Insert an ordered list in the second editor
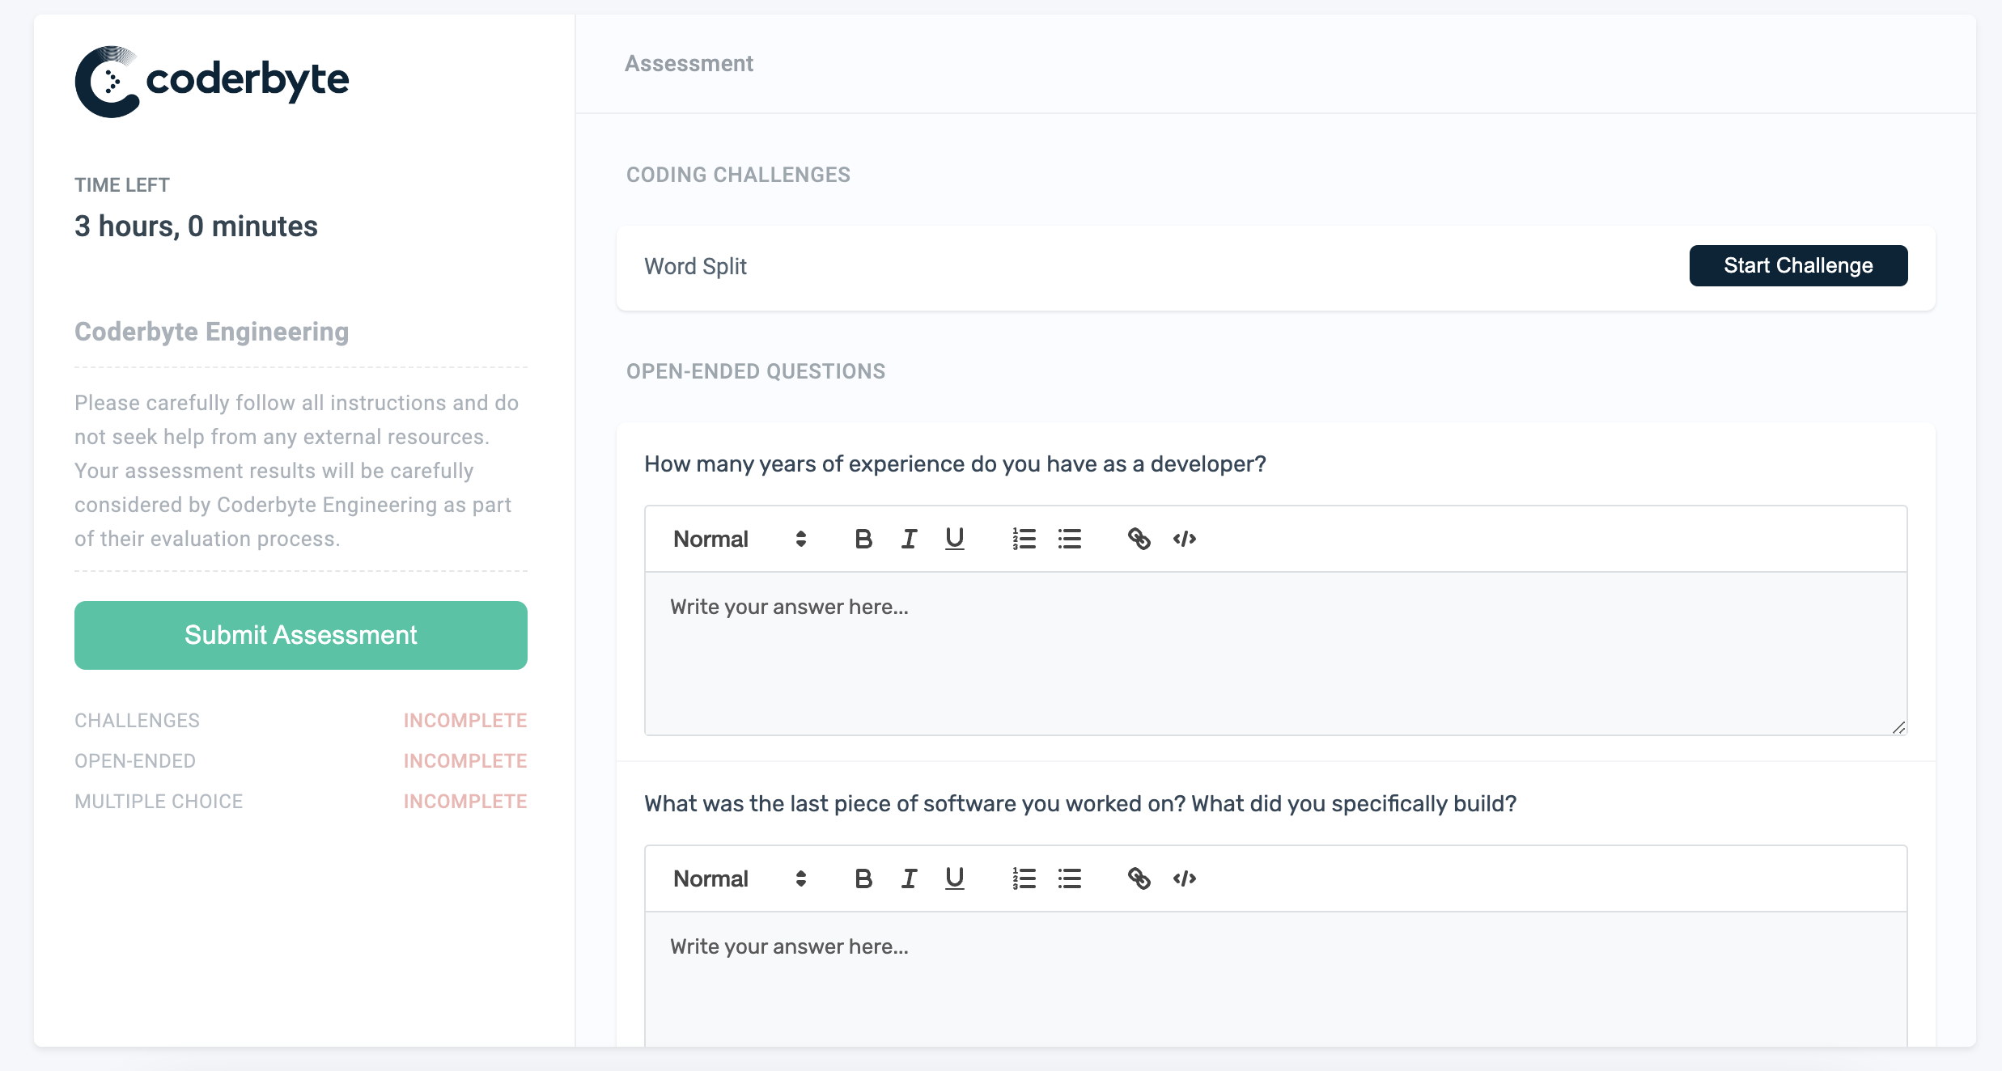The height and width of the screenshot is (1071, 2002). pyautogui.click(x=1023, y=878)
